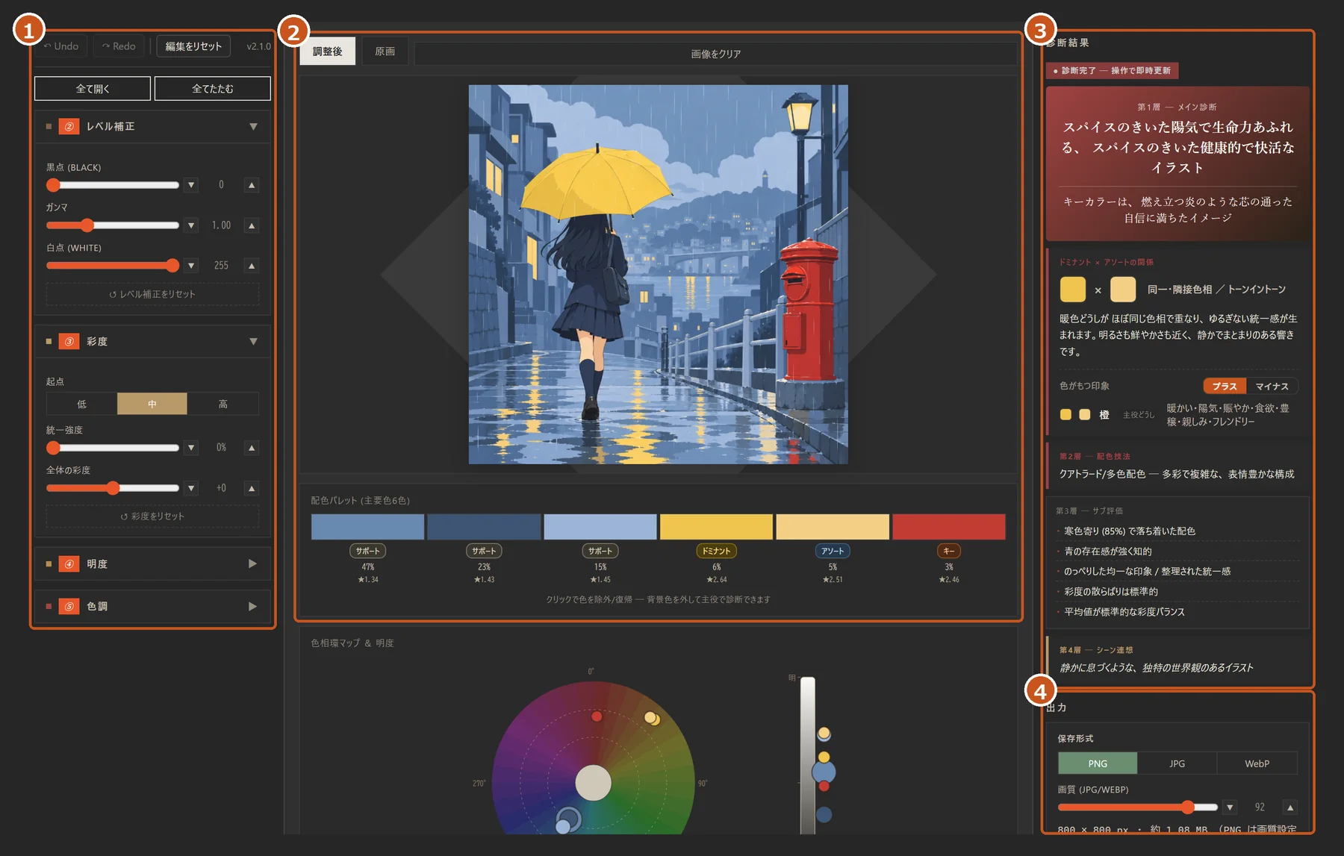Select 中 saturation starting point
Image resolution: width=1344 pixels, height=856 pixels.
pos(152,404)
